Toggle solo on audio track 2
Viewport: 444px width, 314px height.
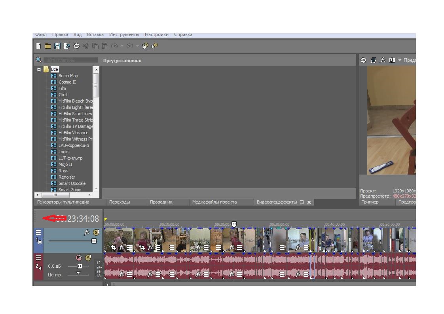(x=88, y=258)
